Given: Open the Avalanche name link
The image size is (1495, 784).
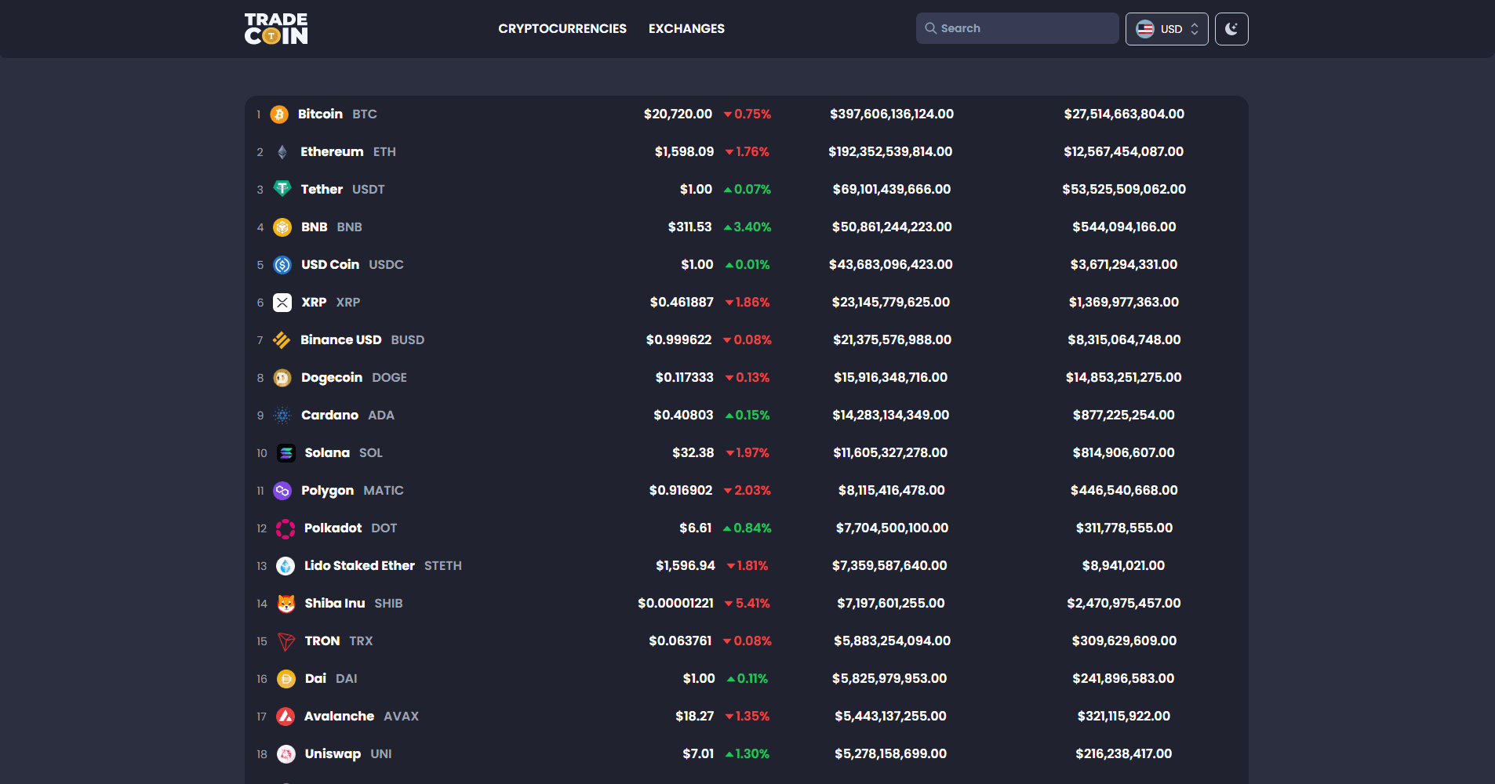Looking at the screenshot, I should coord(339,716).
